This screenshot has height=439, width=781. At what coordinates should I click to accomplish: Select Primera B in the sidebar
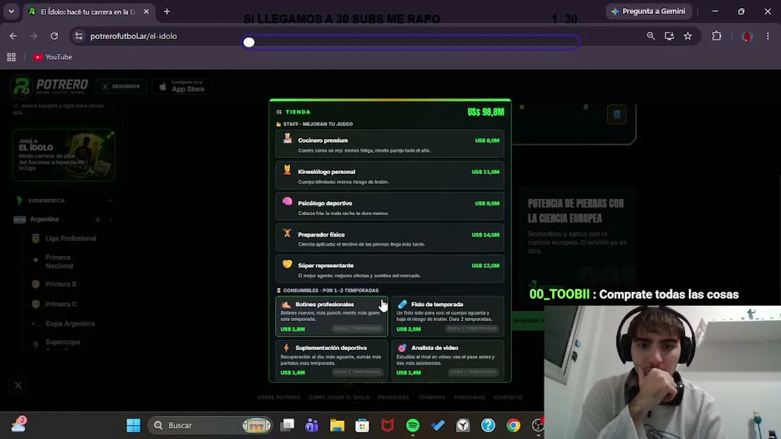[x=61, y=284]
